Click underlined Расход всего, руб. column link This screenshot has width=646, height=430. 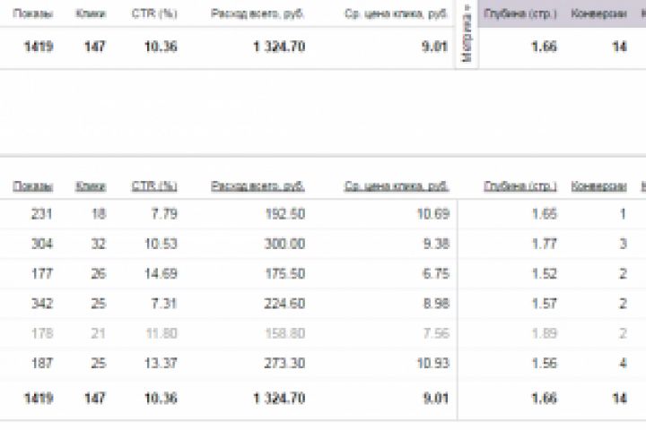tap(258, 186)
